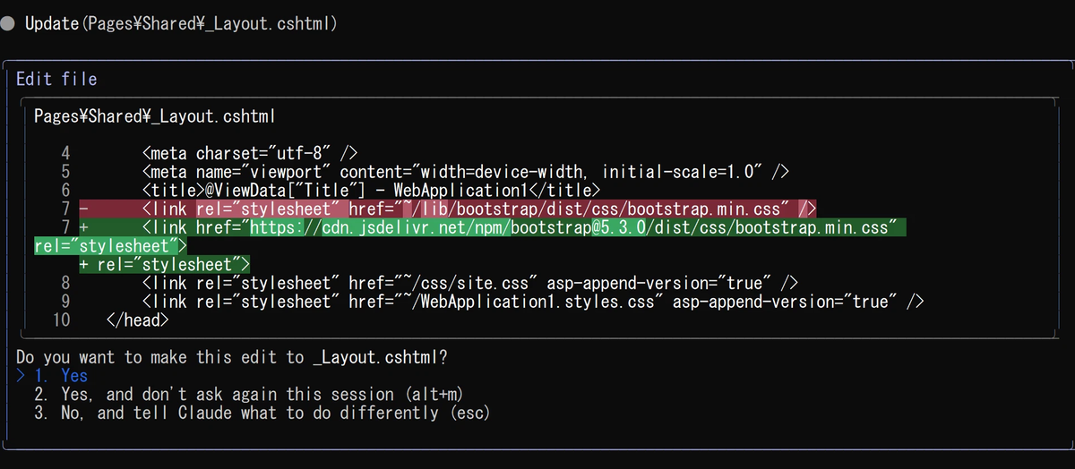
Task: Click the Pages¥Shared¥_Layout.cshtml file path in the diff box
Action: (x=153, y=116)
